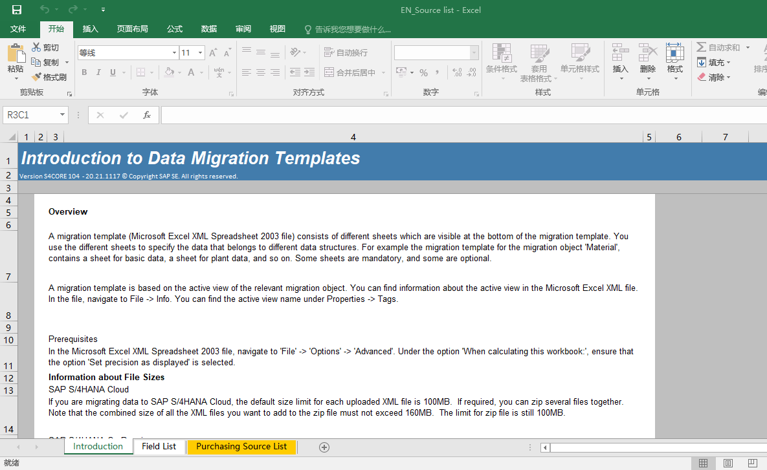
Task: Open the number format dropdown
Action: point(474,53)
